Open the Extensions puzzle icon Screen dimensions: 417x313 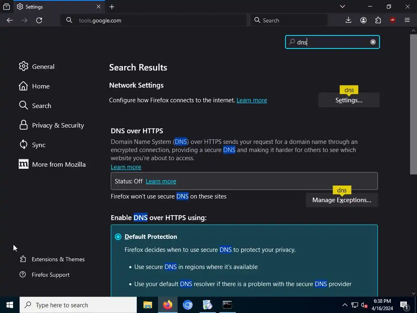pos(378,20)
